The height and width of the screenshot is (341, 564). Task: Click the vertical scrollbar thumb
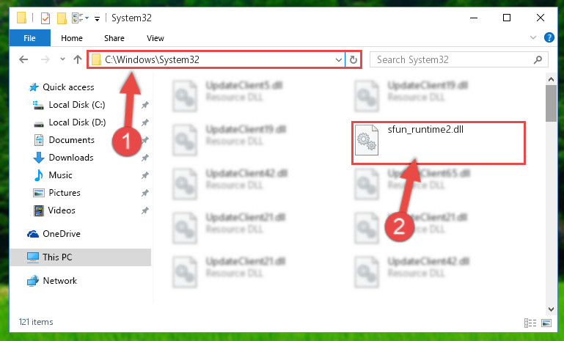551,103
